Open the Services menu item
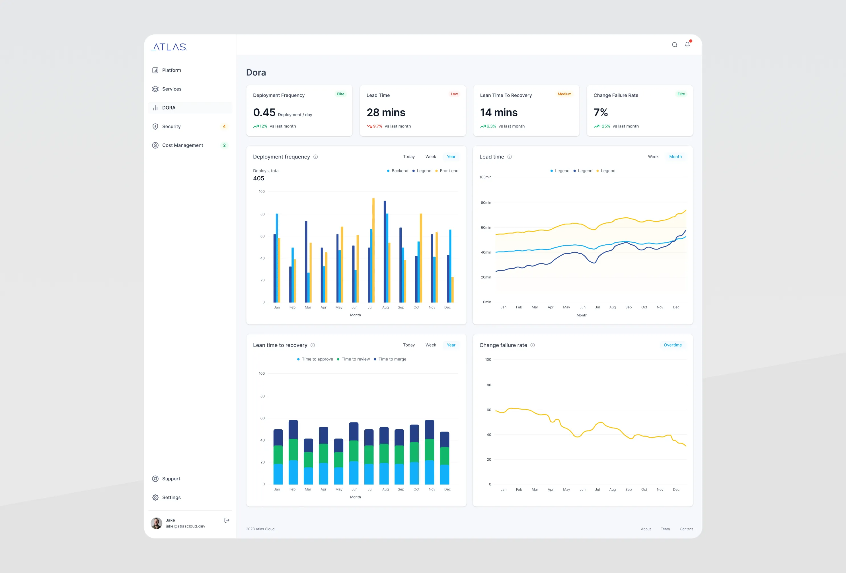Screen dimensions: 846x573 [x=190, y=89]
